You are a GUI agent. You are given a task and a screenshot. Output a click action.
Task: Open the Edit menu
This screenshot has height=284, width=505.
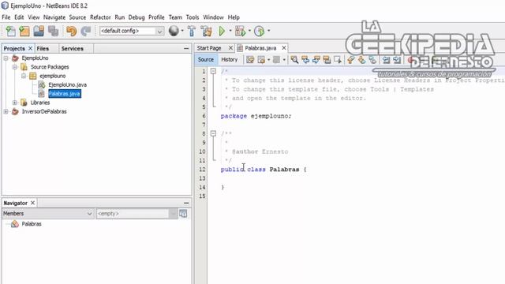pos(19,17)
